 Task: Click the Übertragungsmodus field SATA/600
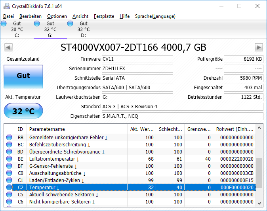coord(137,88)
